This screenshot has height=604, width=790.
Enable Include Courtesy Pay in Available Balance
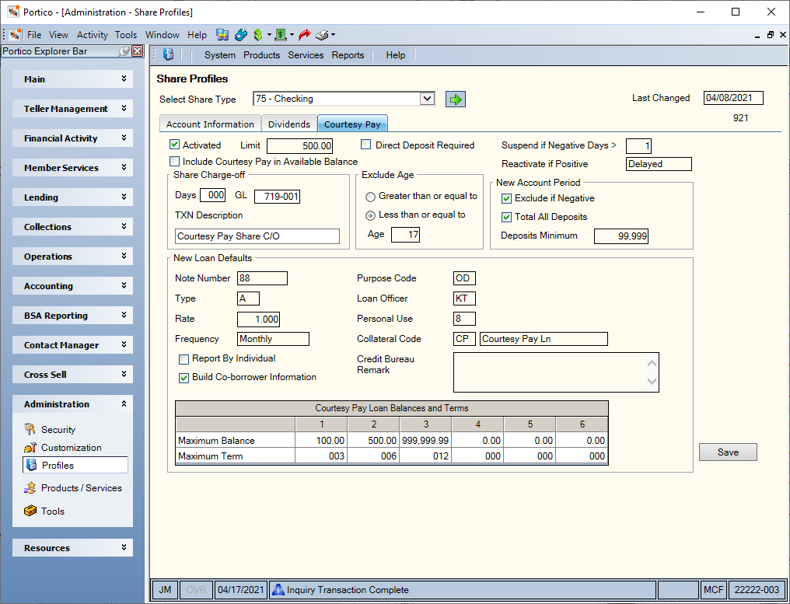click(175, 162)
